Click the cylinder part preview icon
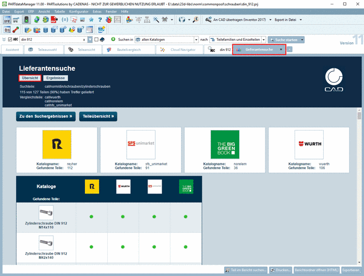The height and width of the screenshot is (276, 364). pos(182,20)
